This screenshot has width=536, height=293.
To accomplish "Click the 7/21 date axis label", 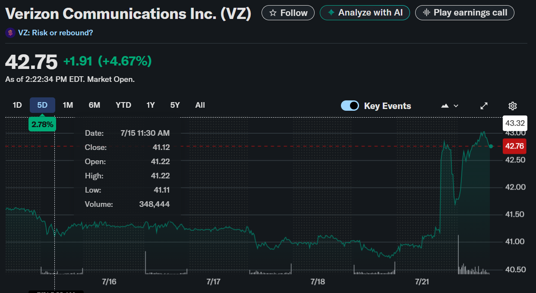I will click(x=422, y=282).
